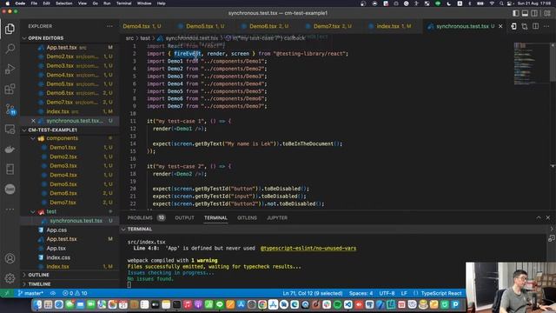Screen dimensions: 556x313
Task: Switch to Demo5.tsx editor tab
Action: pos(205,26)
